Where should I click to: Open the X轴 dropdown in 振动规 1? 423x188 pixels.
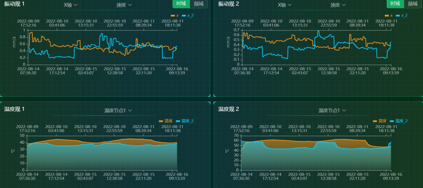point(71,5)
